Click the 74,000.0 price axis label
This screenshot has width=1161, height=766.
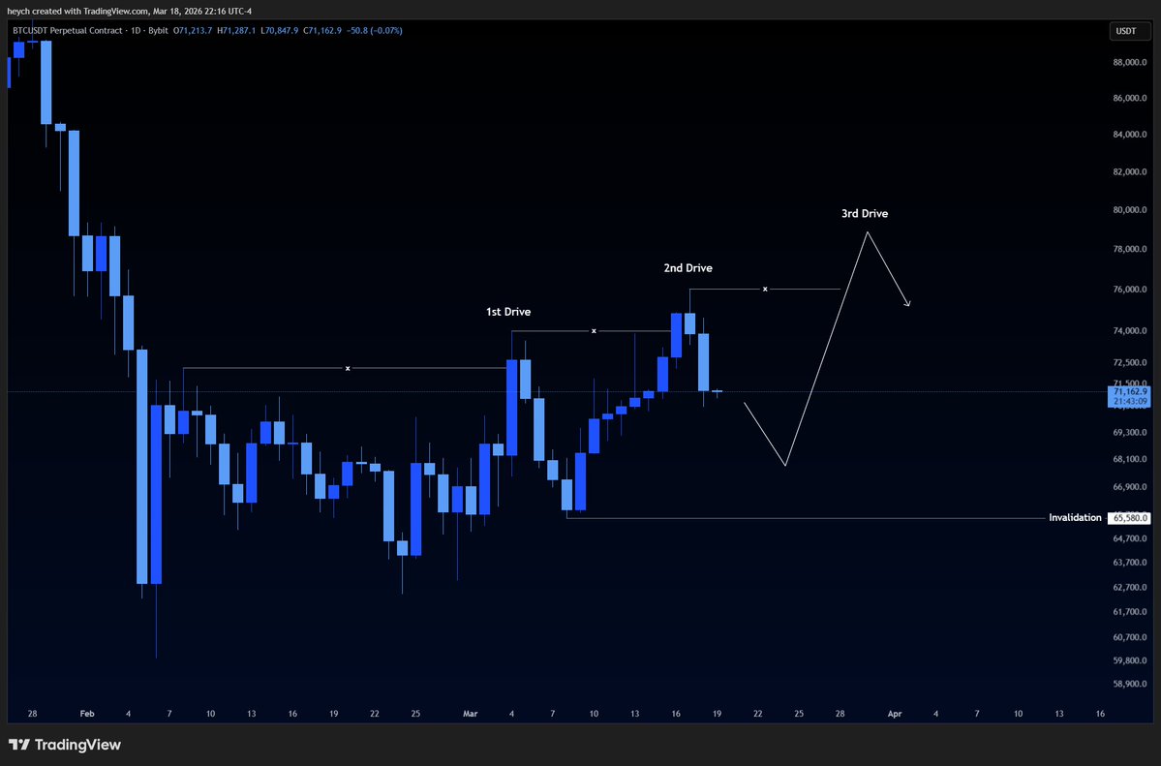pyautogui.click(x=1130, y=330)
